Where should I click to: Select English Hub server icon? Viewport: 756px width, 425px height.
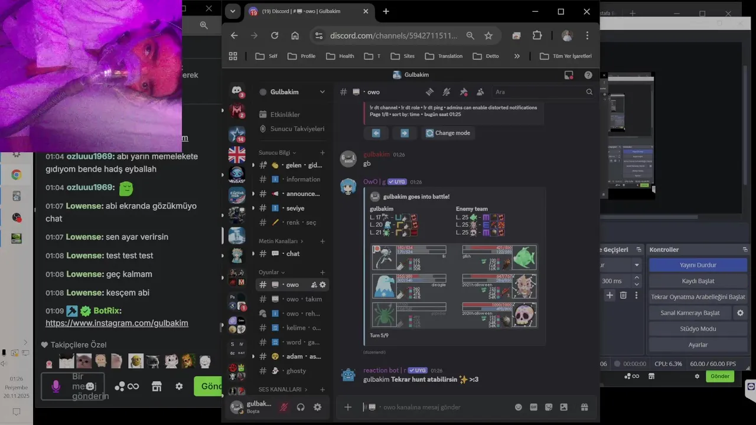(x=237, y=195)
